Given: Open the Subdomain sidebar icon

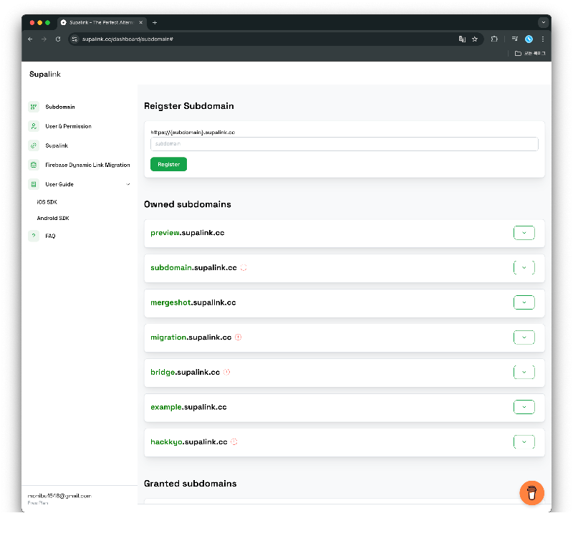Looking at the screenshot, I should (x=34, y=107).
